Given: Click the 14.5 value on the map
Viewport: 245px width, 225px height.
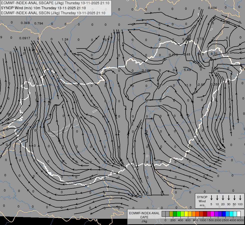Looking at the screenshot, I should [201, 54].
